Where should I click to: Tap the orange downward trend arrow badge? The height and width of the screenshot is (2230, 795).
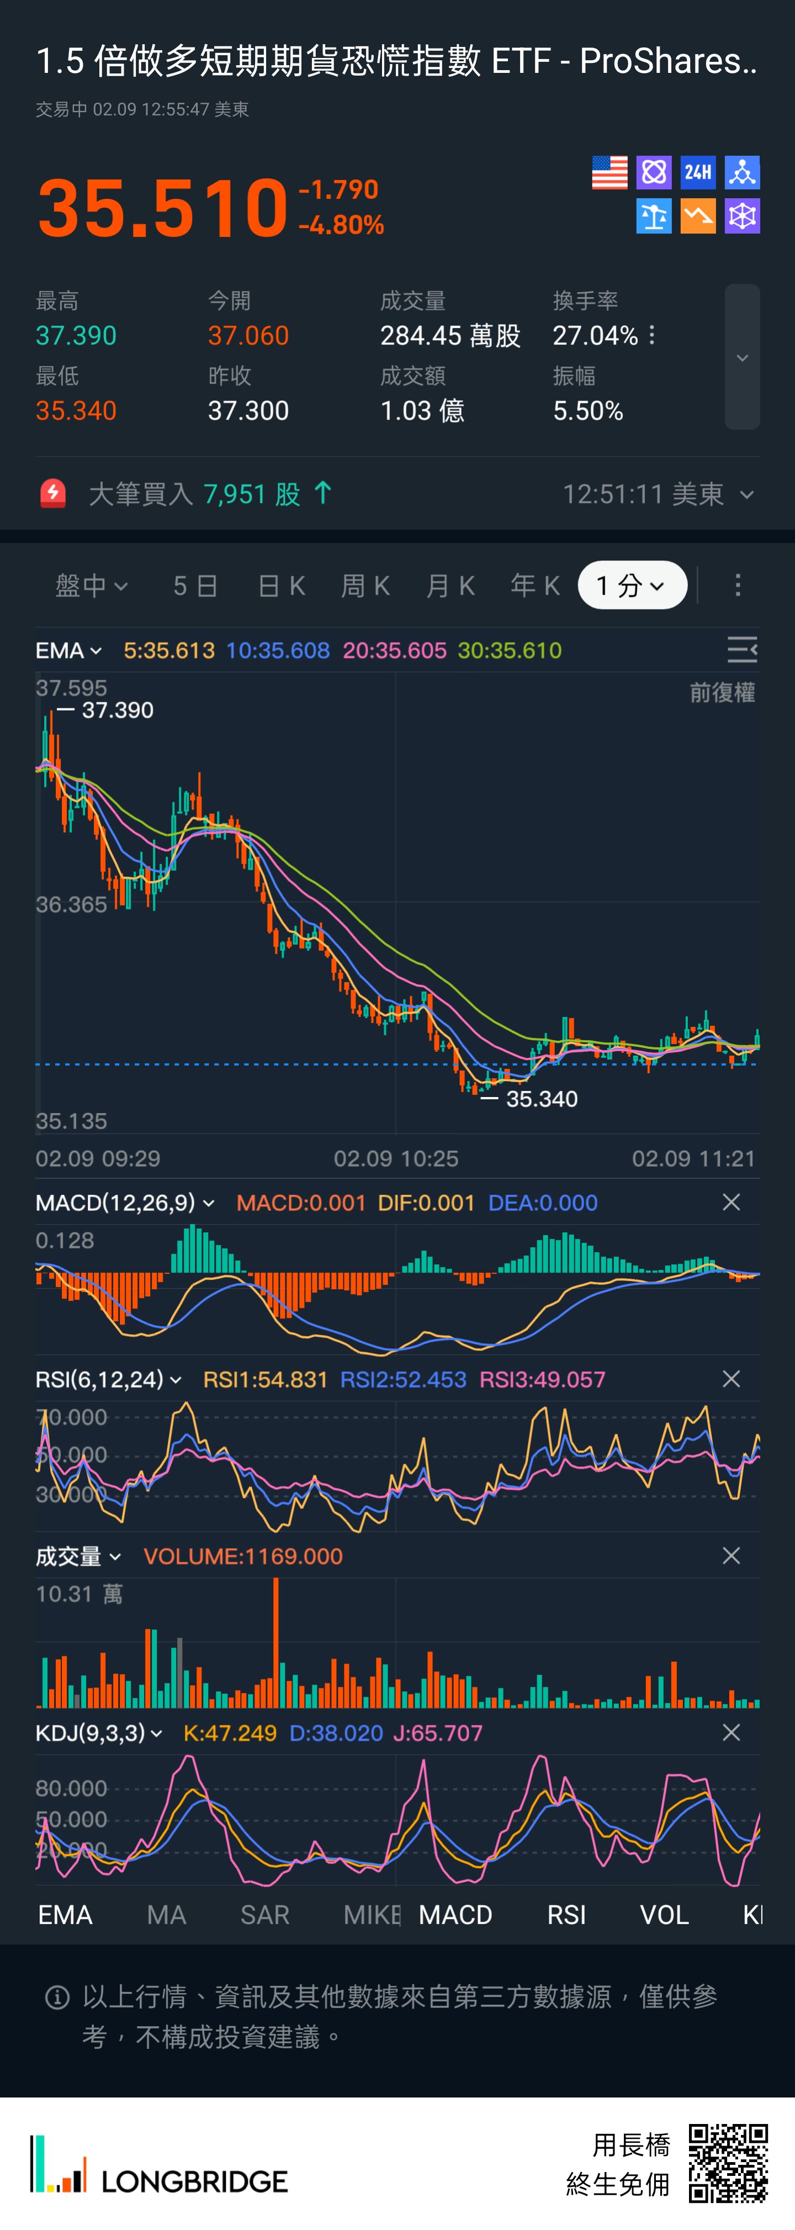(x=698, y=216)
